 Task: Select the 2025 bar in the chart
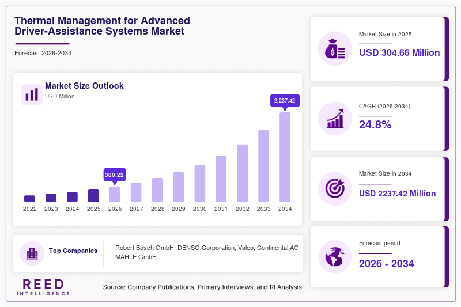pos(93,196)
